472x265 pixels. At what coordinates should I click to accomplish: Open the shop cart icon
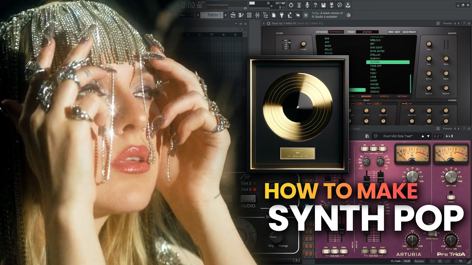pyautogui.click(x=306, y=15)
